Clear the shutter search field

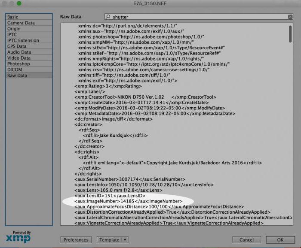290,17
